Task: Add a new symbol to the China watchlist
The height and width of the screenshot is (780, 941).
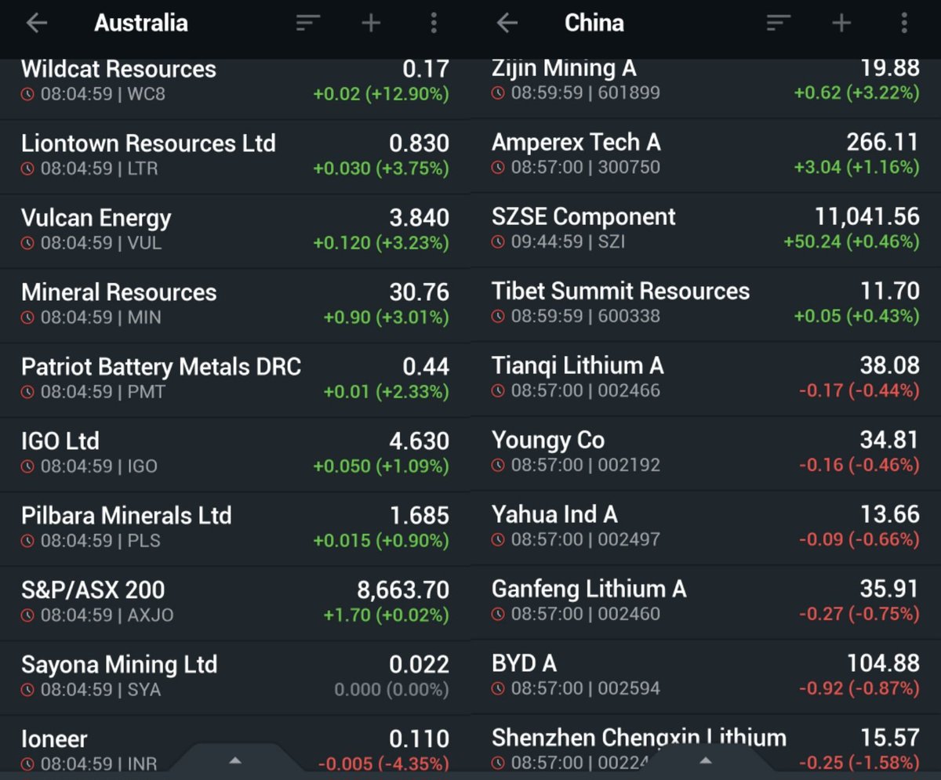Action: click(x=840, y=23)
